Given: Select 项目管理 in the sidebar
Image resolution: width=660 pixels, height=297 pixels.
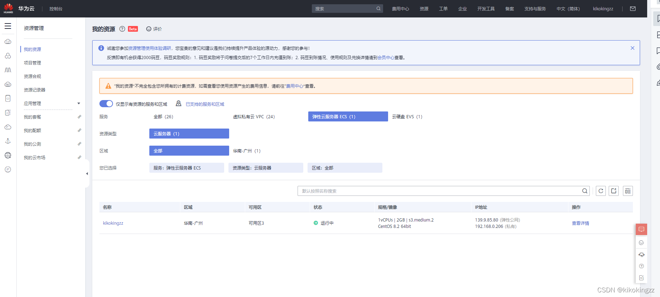Looking at the screenshot, I should (32, 63).
